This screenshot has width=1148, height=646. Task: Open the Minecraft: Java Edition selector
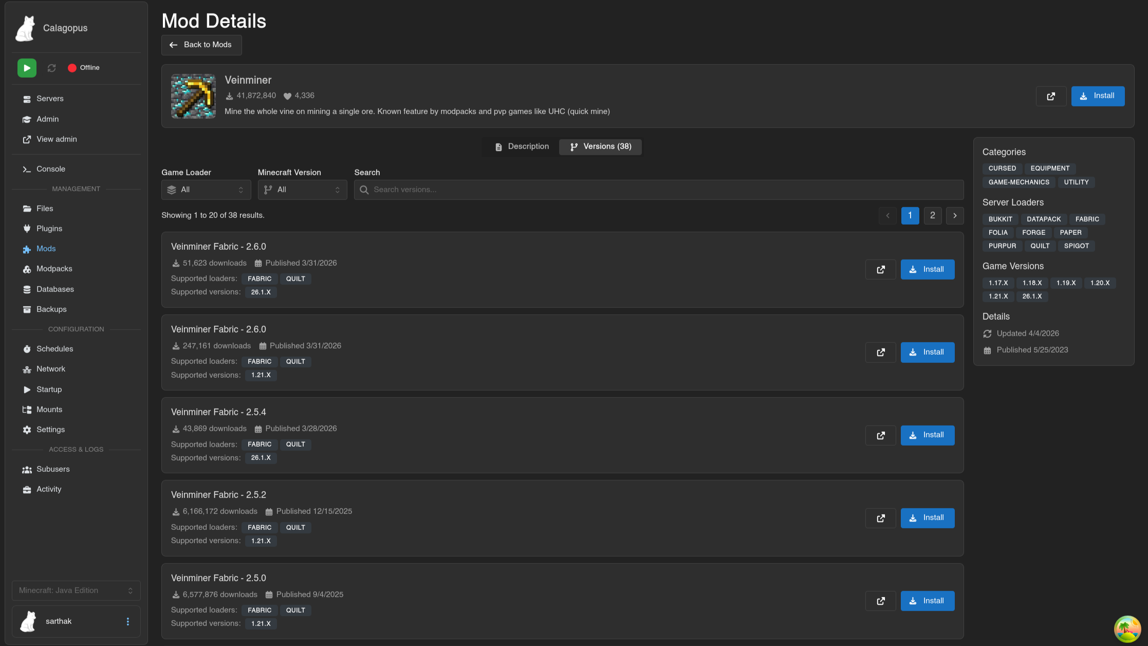pyautogui.click(x=76, y=590)
